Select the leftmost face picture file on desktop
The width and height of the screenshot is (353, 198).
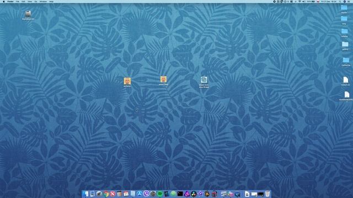127,81
